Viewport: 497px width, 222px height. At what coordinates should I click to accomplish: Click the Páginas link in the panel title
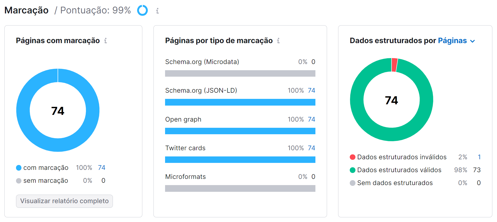452,41
